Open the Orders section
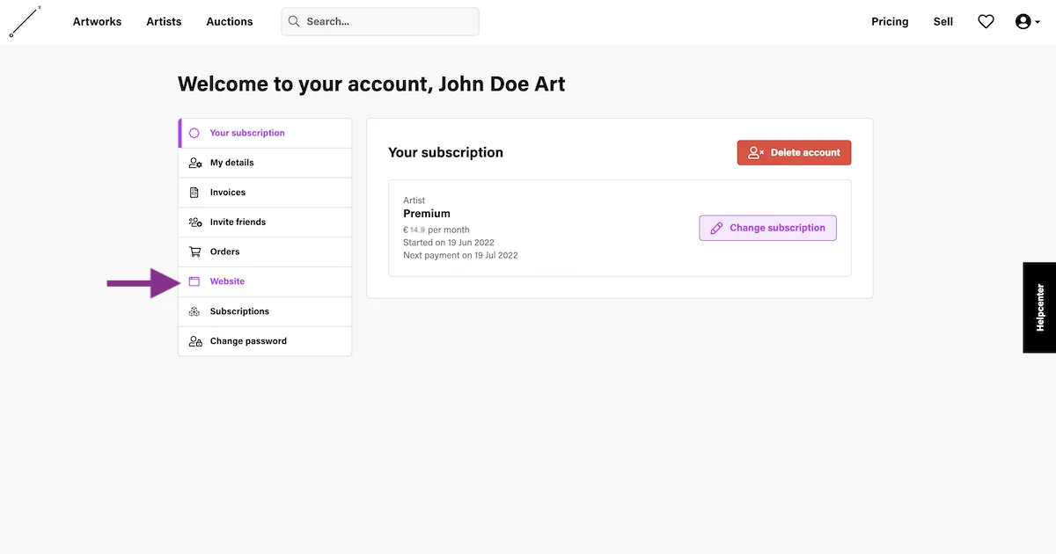The width and height of the screenshot is (1056, 554). tap(265, 251)
